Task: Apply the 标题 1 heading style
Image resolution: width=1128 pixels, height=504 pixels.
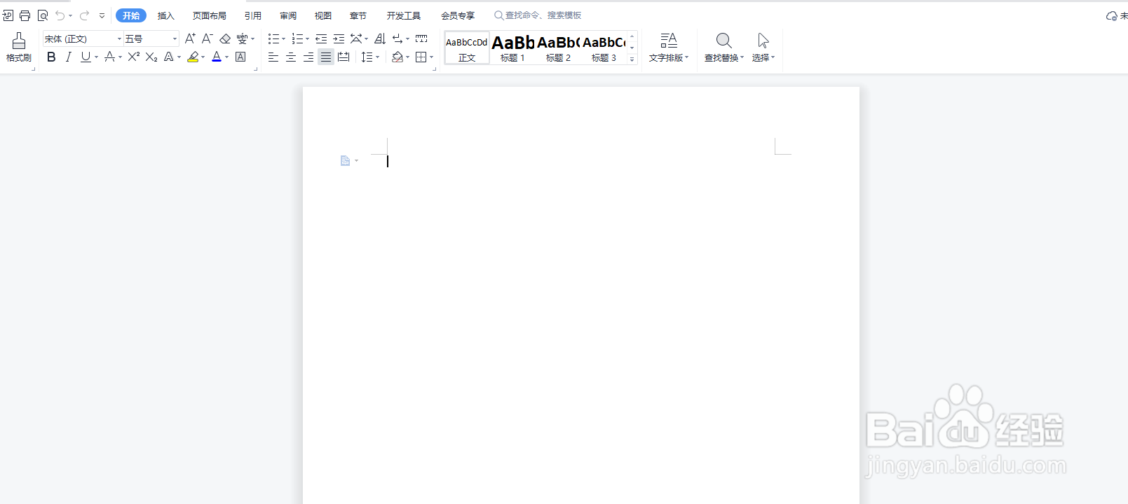Action: pos(512,48)
